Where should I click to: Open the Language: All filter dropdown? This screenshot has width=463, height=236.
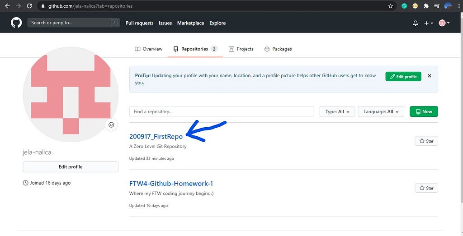click(381, 111)
